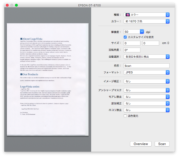Close the EPSON GT-8700 window
Image resolution: width=179 pixels, height=157 pixels.
(x=7, y=5)
